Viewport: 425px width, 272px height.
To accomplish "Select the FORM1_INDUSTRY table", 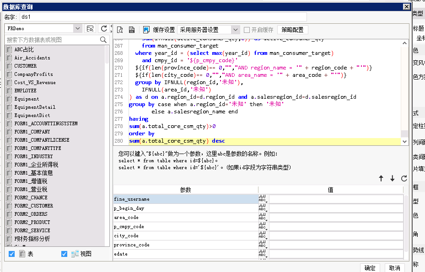I will coord(33,156).
